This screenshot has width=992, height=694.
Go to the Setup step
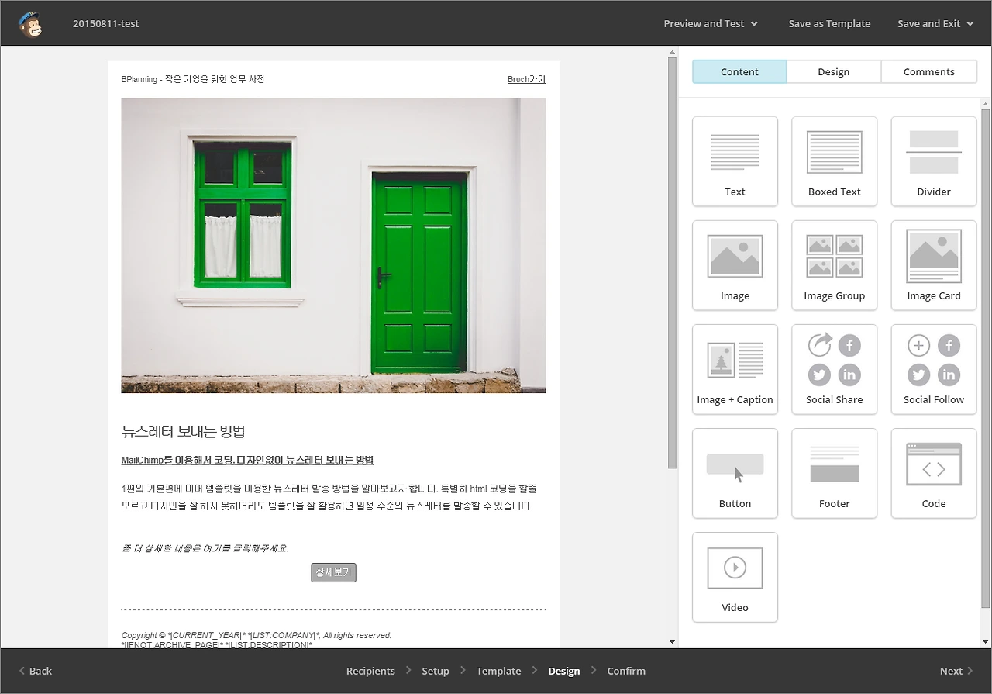point(436,671)
